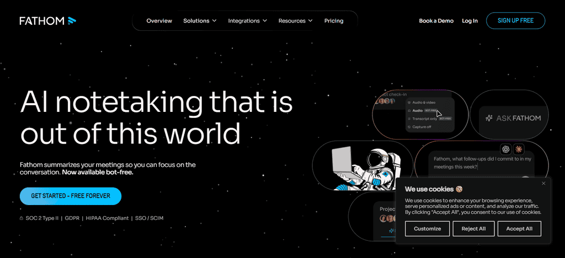Image resolution: width=565 pixels, height=258 pixels.
Task: Pick the Audio & video capture option
Action: [x=423, y=103]
